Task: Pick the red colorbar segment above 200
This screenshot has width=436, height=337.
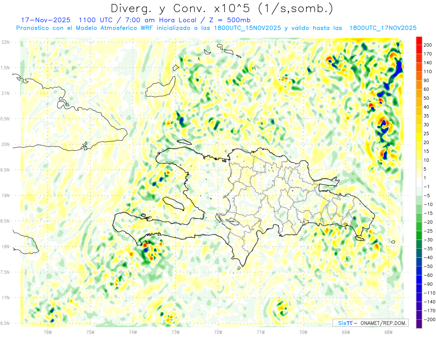Action: (419, 40)
